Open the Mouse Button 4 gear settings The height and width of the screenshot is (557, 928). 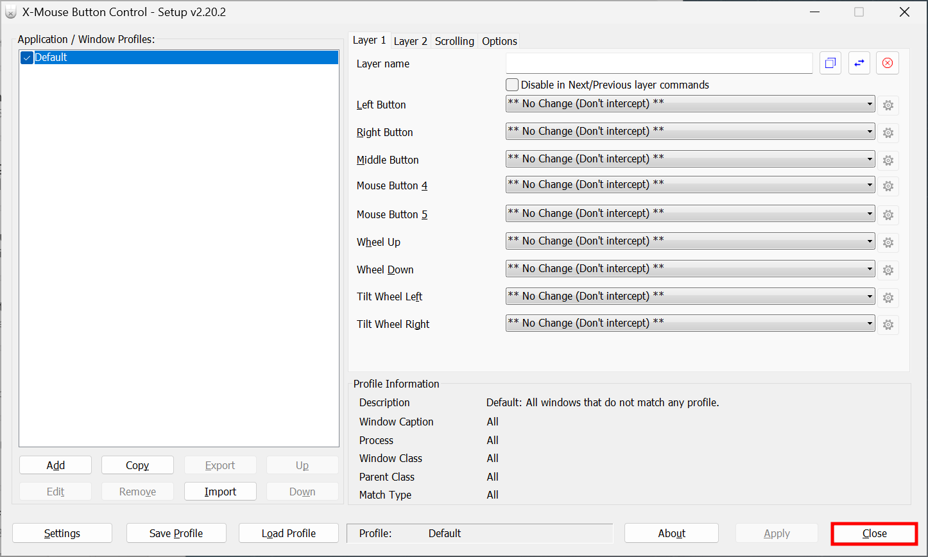tap(888, 186)
